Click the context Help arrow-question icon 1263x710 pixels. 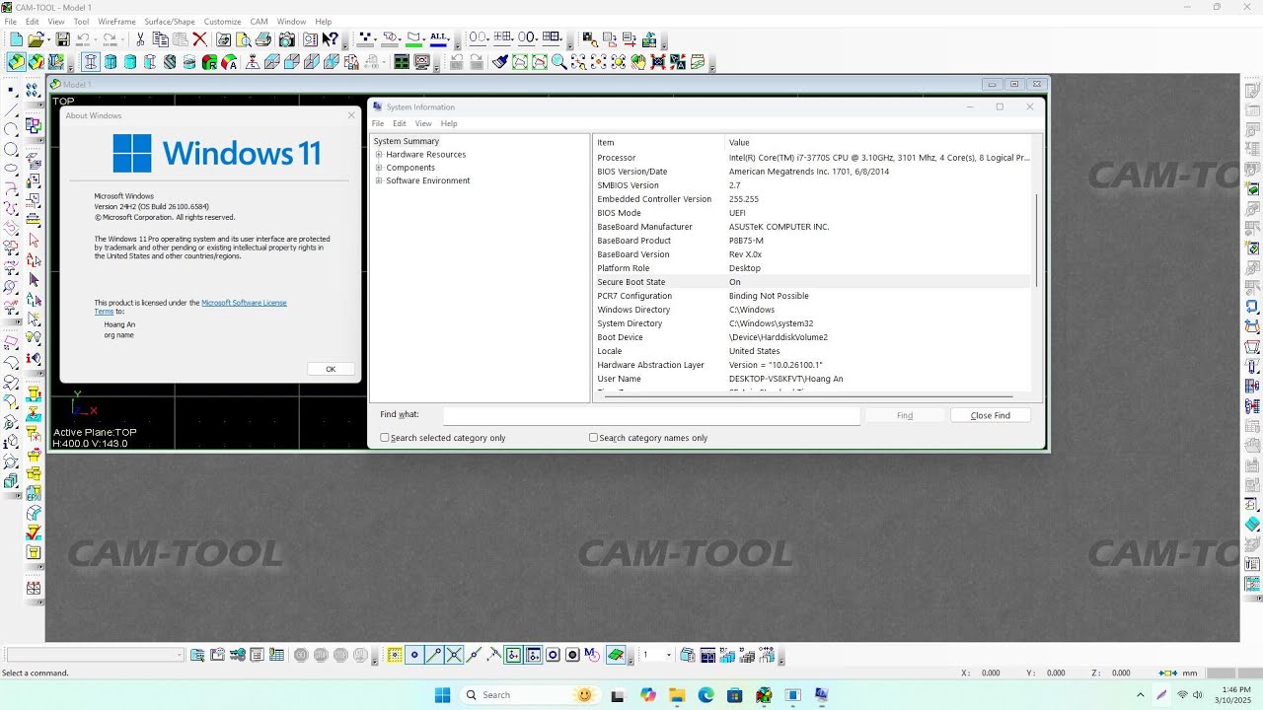(330, 39)
